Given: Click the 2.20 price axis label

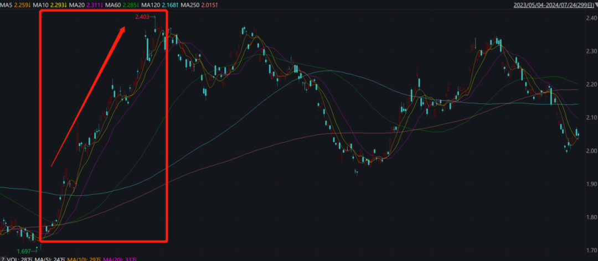Looking at the screenshot, I should (592, 84).
